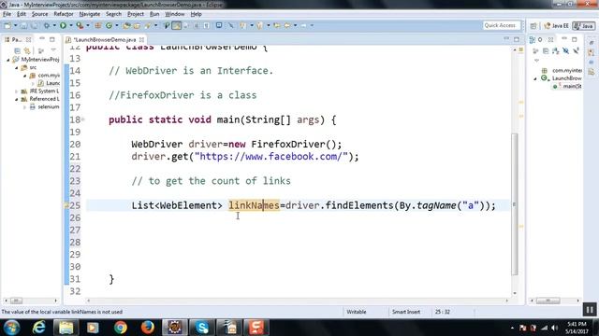Click the Debug bug toolbar icon

pos(47,25)
